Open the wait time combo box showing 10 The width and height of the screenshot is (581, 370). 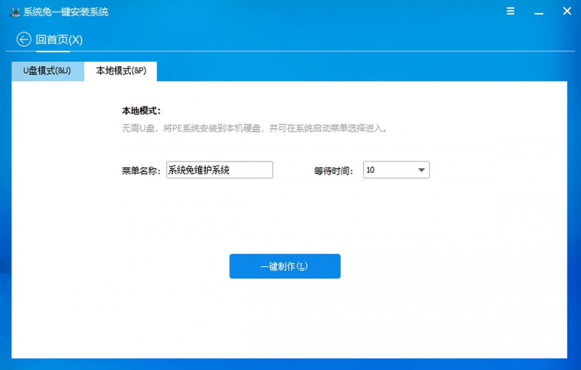[x=396, y=170]
